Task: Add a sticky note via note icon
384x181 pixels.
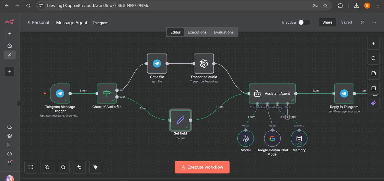Action: pyautogui.click(x=373, y=73)
